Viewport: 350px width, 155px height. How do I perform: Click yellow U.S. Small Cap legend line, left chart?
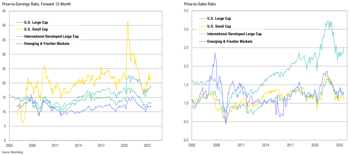[17, 29]
